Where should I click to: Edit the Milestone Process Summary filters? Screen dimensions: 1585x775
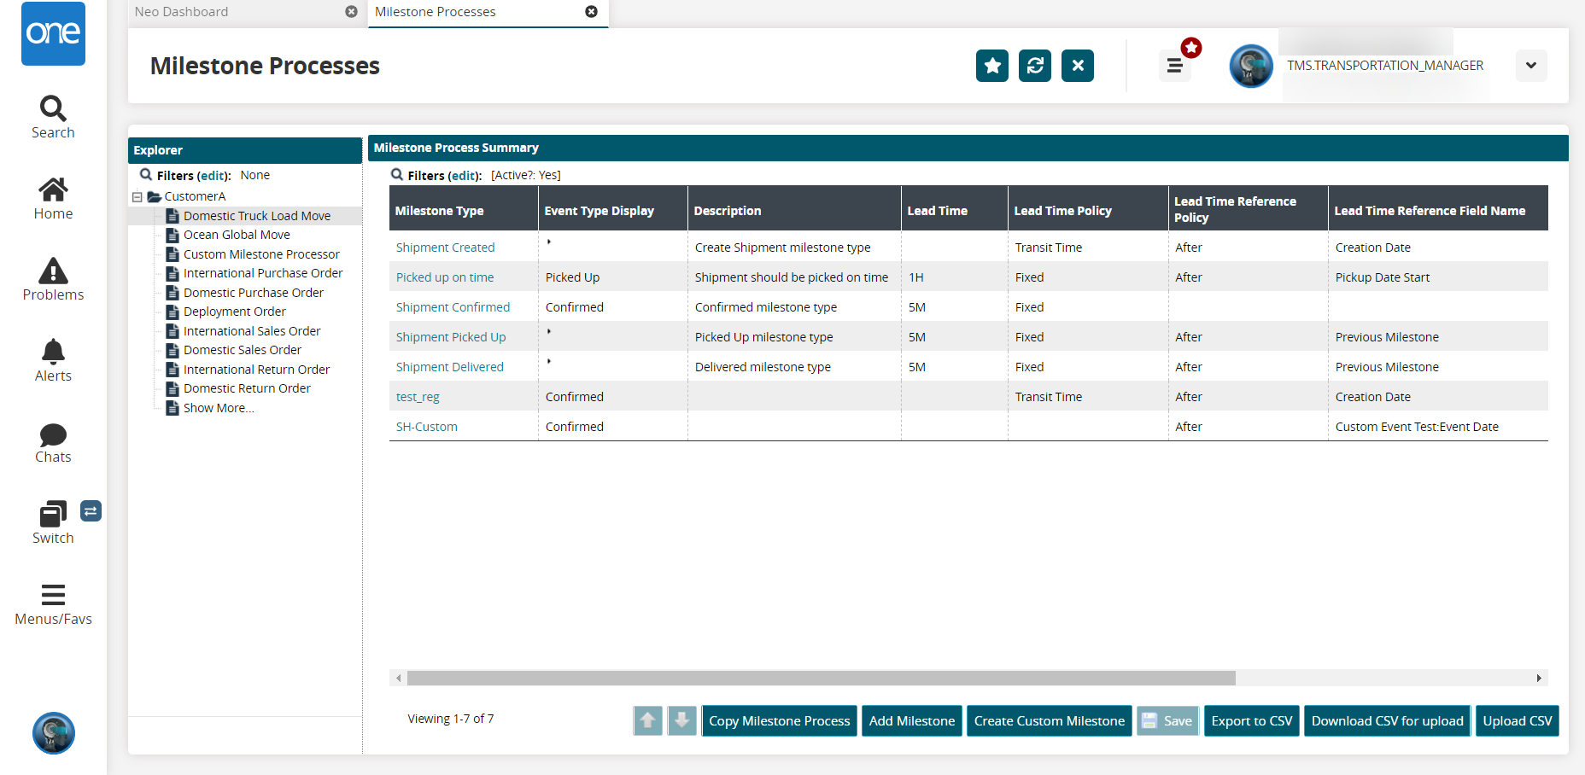click(465, 176)
